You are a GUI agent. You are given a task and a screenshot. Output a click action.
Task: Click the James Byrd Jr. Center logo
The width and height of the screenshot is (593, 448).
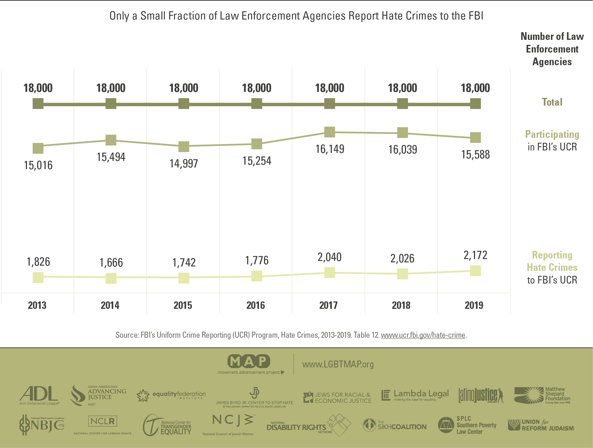(x=254, y=397)
